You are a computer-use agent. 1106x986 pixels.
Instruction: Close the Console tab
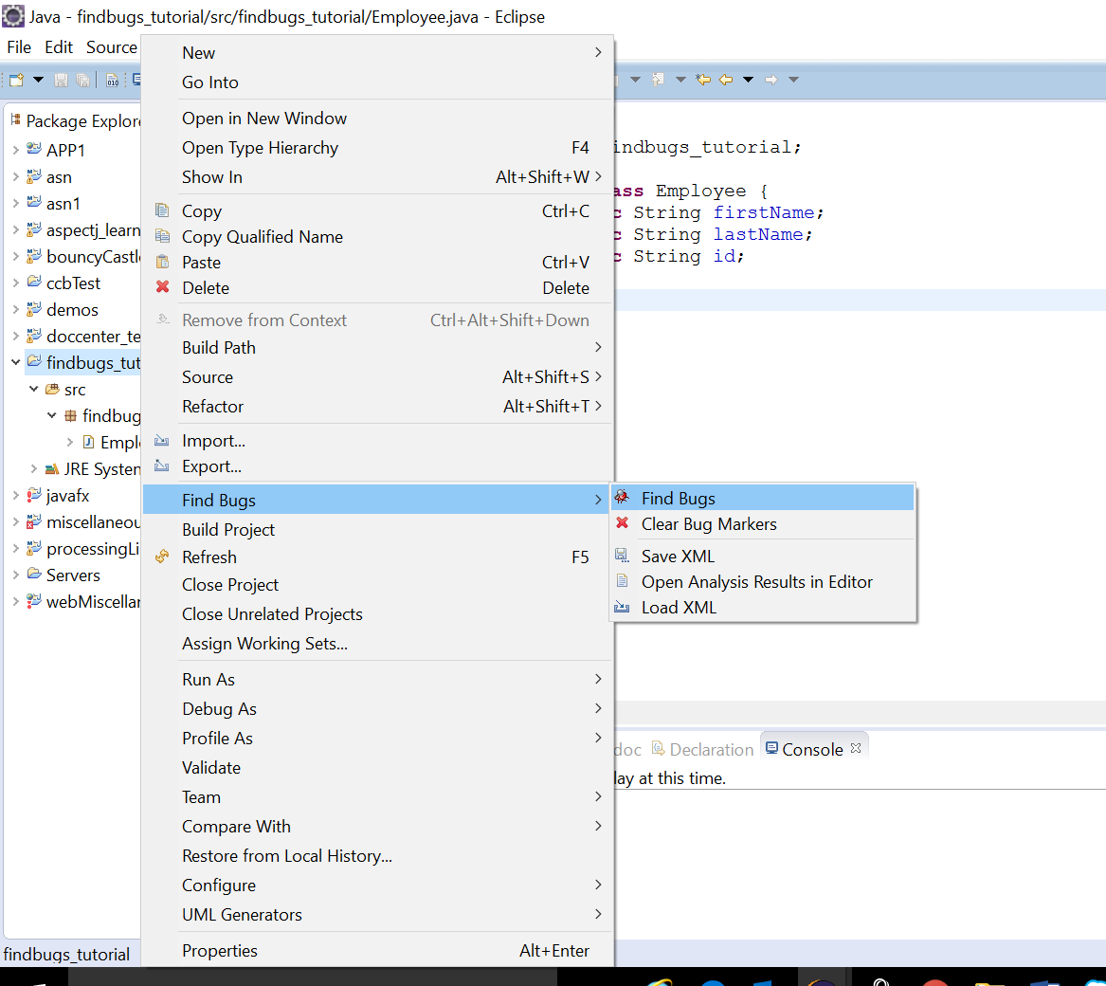(x=856, y=747)
